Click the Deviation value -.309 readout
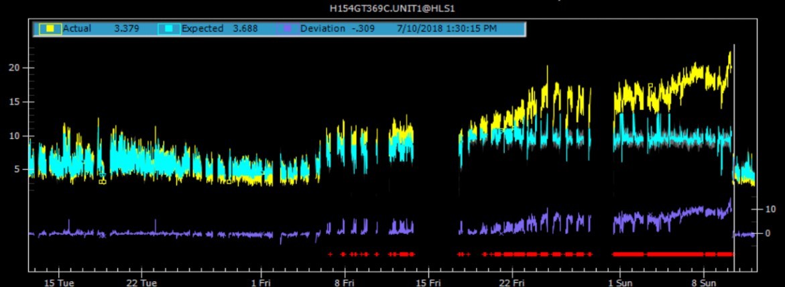This screenshot has height=287, width=785. [x=361, y=29]
